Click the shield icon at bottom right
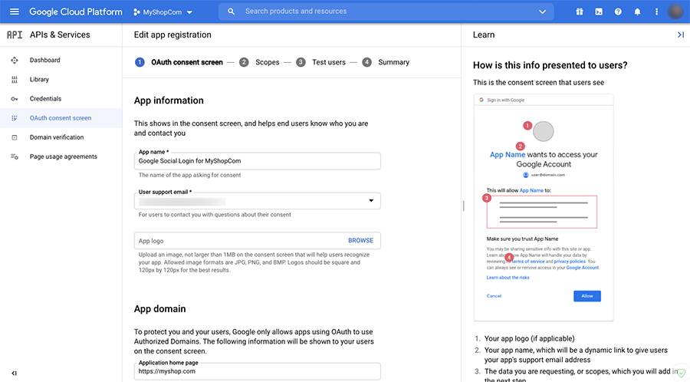 681,373
